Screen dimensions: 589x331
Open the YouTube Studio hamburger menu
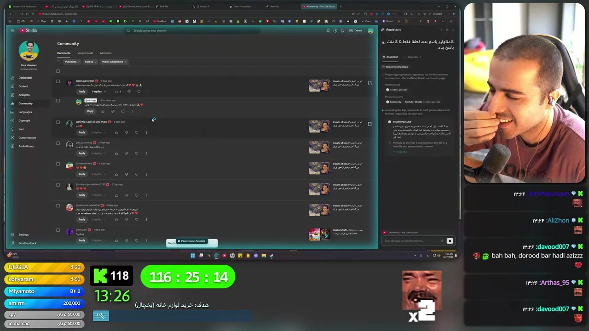13,30
